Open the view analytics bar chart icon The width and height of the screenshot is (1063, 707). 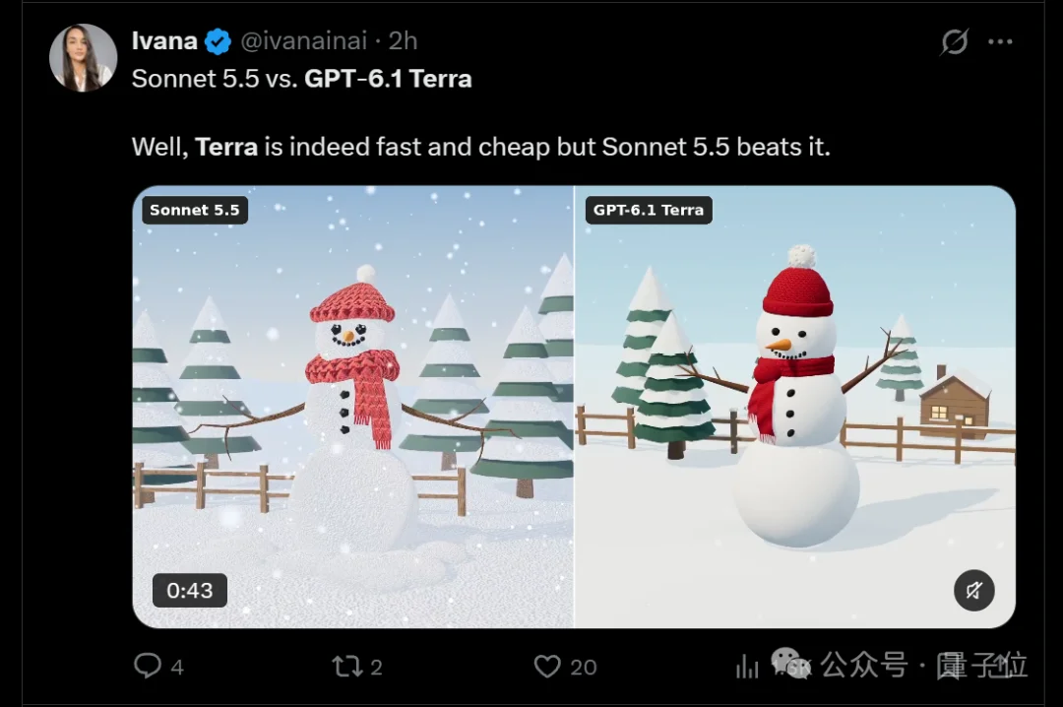(747, 667)
